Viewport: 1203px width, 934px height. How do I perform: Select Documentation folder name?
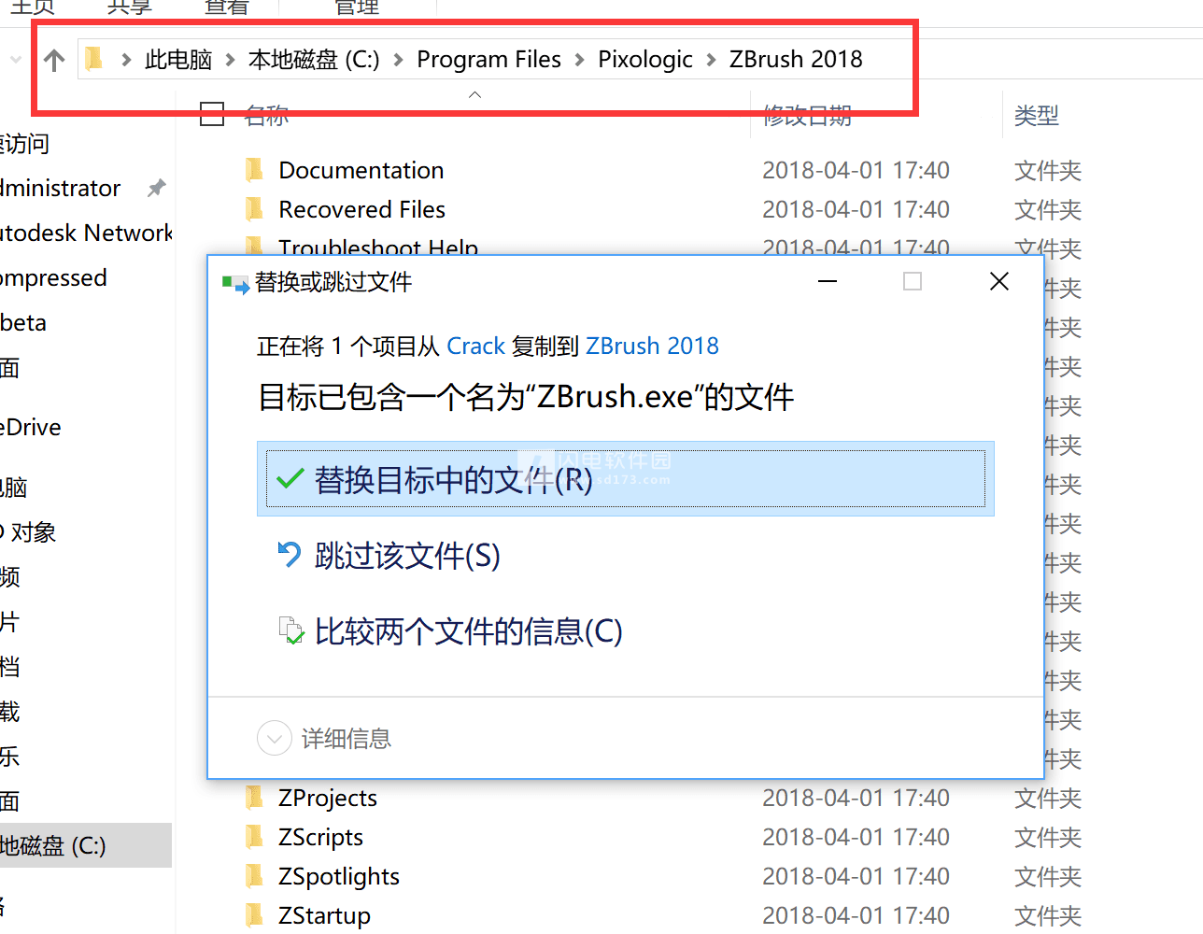(x=361, y=170)
